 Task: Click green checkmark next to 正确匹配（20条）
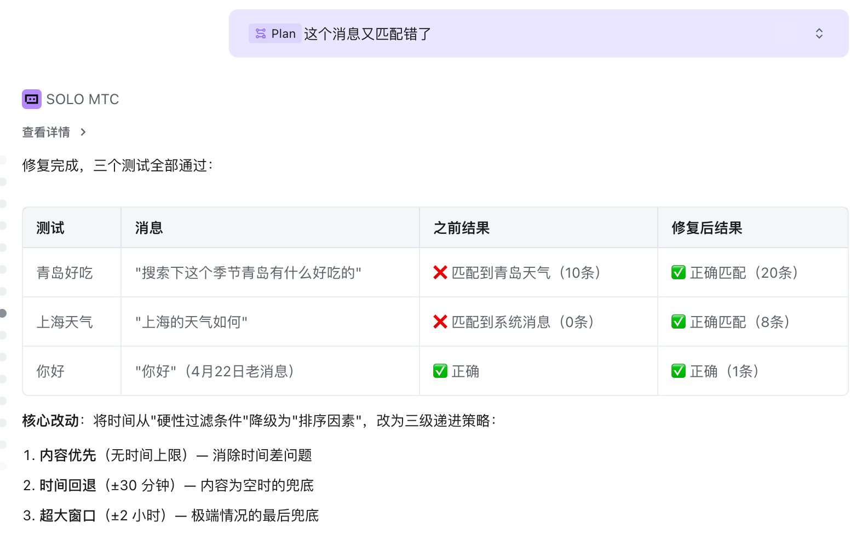(678, 272)
